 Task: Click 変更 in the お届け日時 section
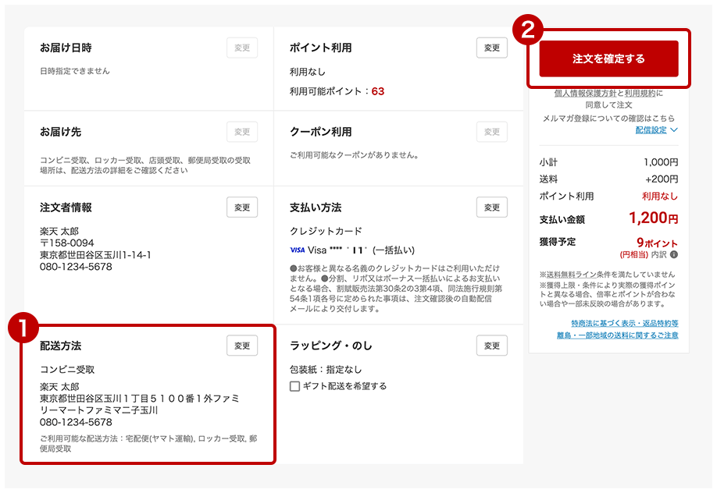click(242, 48)
